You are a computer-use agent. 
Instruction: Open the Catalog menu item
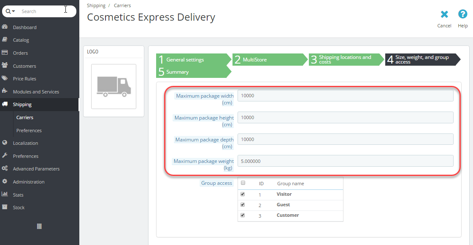pyautogui.click(x=21, y=40)
